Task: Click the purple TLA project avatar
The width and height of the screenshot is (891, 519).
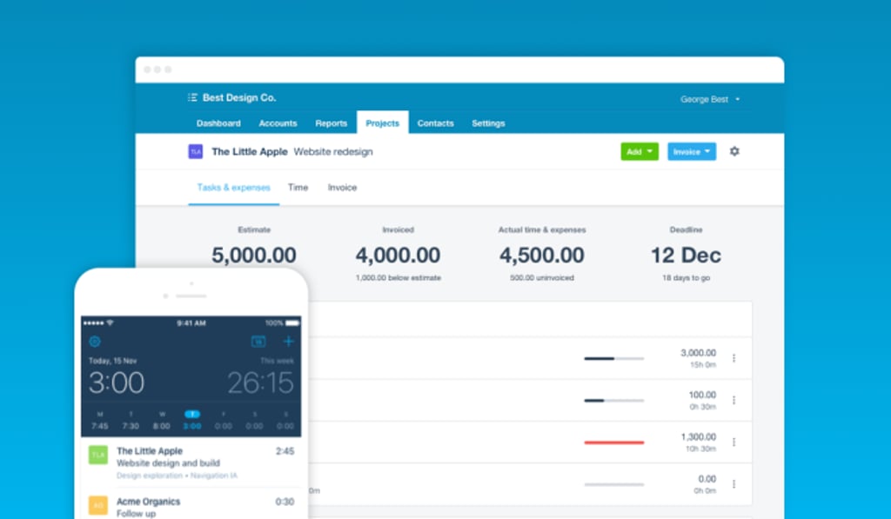Action: (x=196, y=151)
